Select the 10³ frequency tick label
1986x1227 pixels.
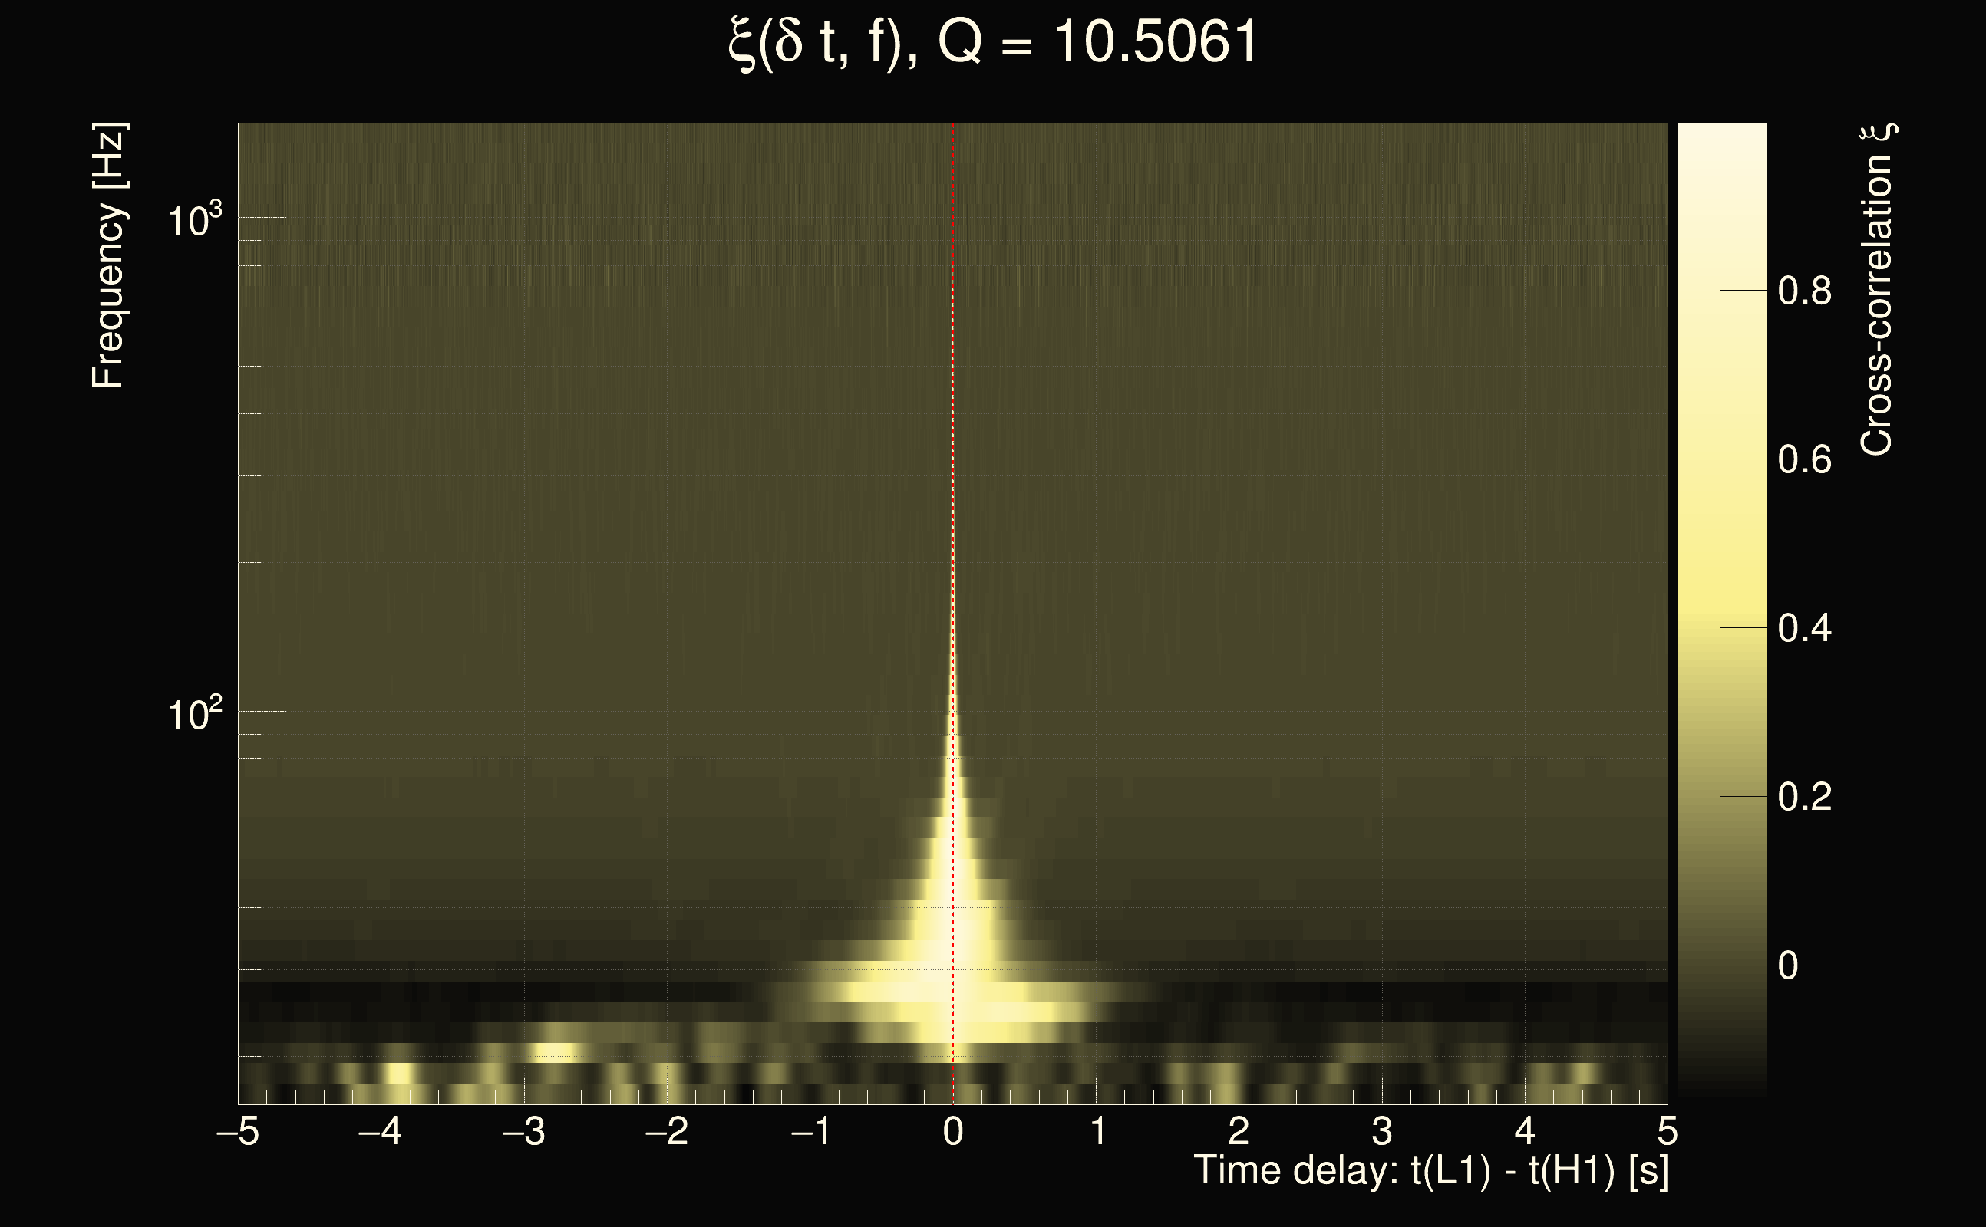194,220
